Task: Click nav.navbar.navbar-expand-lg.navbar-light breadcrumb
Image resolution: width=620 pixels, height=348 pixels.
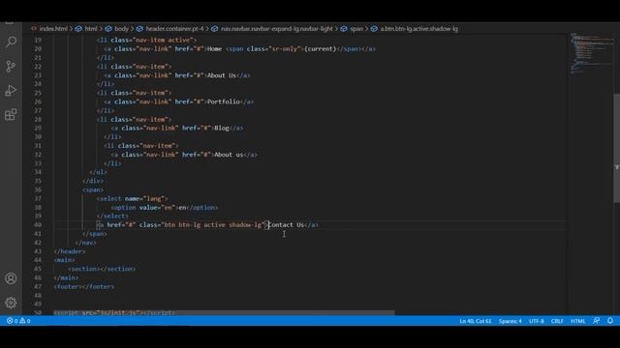Action: pos(276,29)
